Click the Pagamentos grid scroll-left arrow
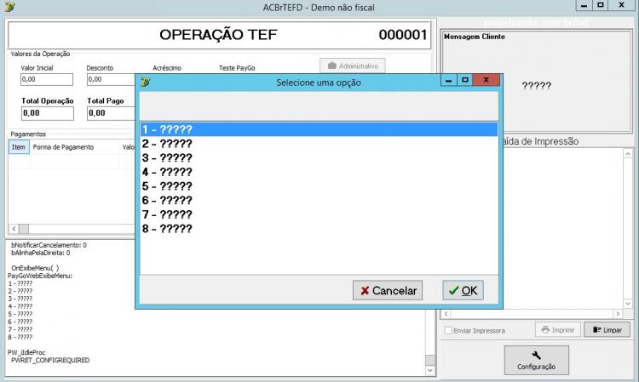The height and width of the screenshot is (382, 639). click(x=14, y=229)
